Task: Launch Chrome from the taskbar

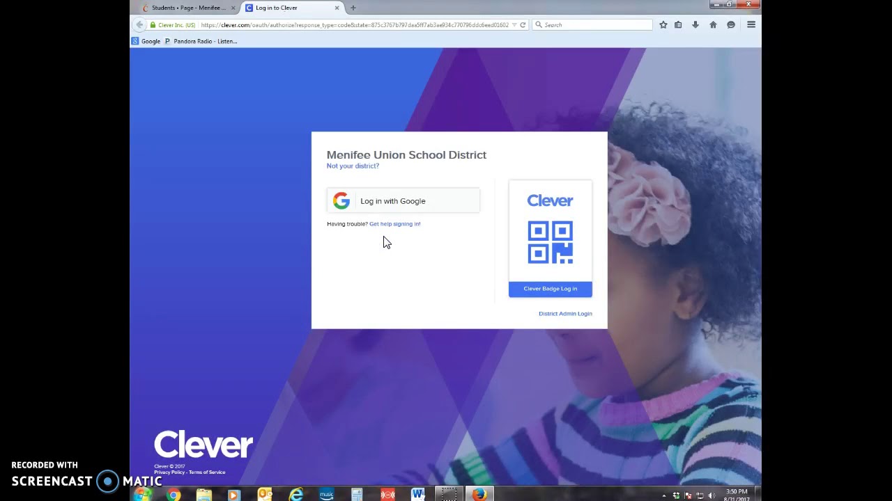Action: click(174, 495)
